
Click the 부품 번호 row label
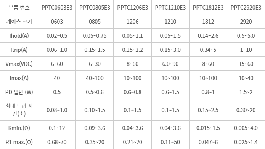[19, 8]
